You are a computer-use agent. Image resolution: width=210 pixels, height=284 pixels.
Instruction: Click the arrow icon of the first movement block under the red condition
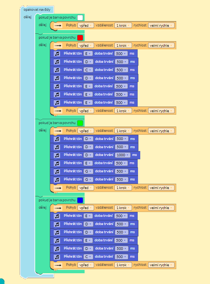click(58, 45)
